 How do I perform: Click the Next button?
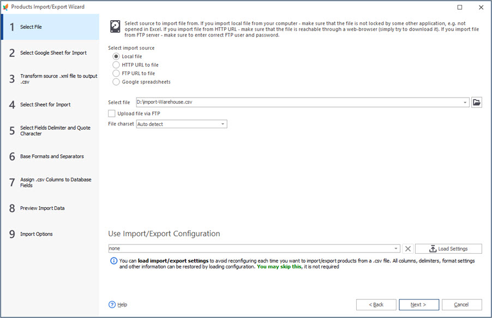pyautogui.click(x=418, y=304)
